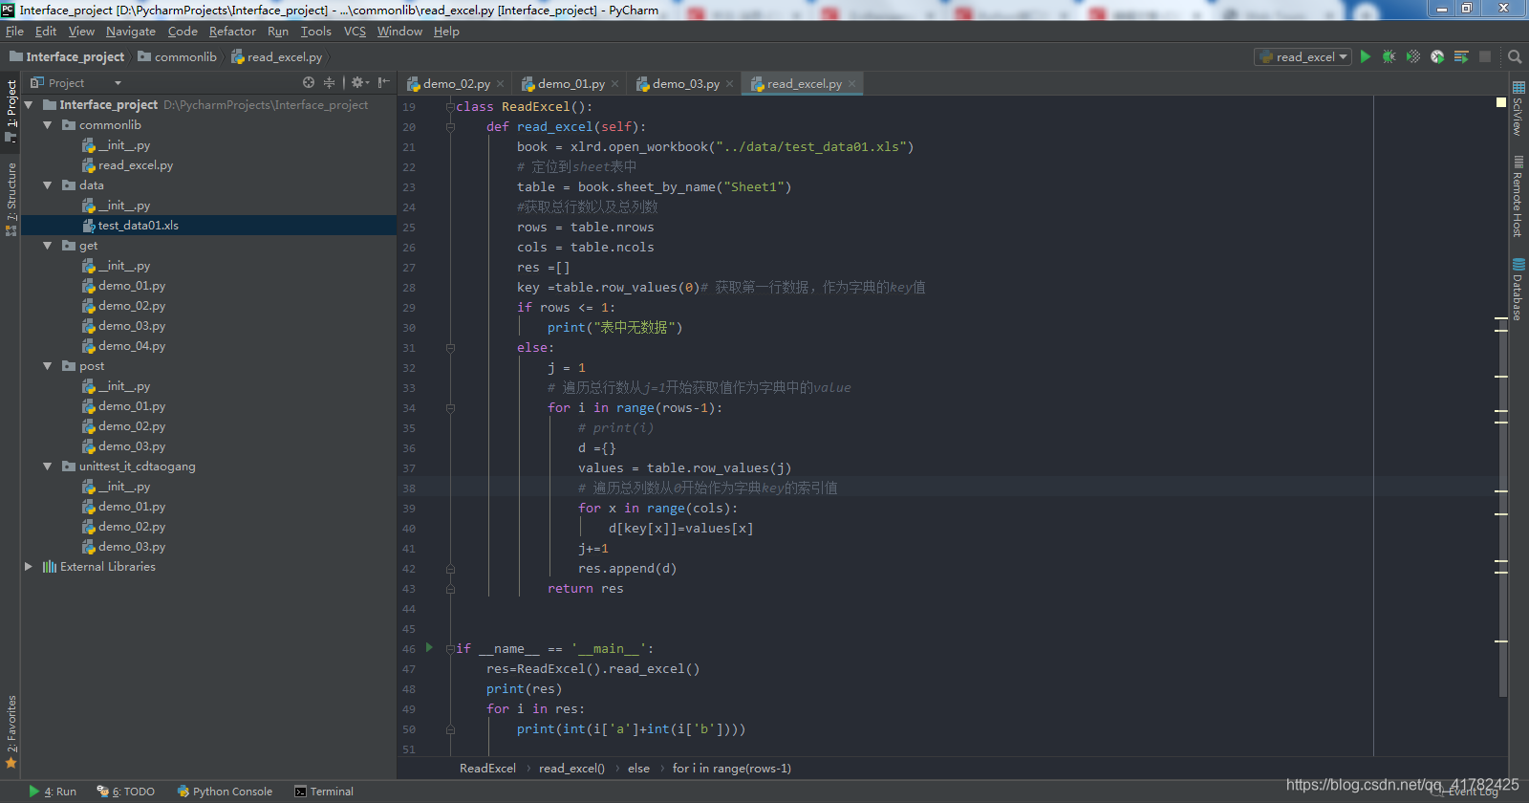Click Interface_project in navigation breadcrumb
The height and width of the screenshot is (803, 1529).
point(67,57)
